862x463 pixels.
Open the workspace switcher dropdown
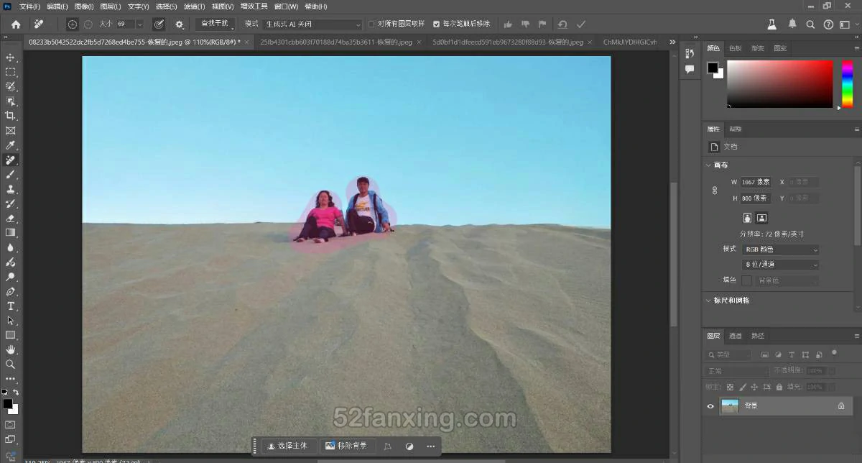point(848,24)
